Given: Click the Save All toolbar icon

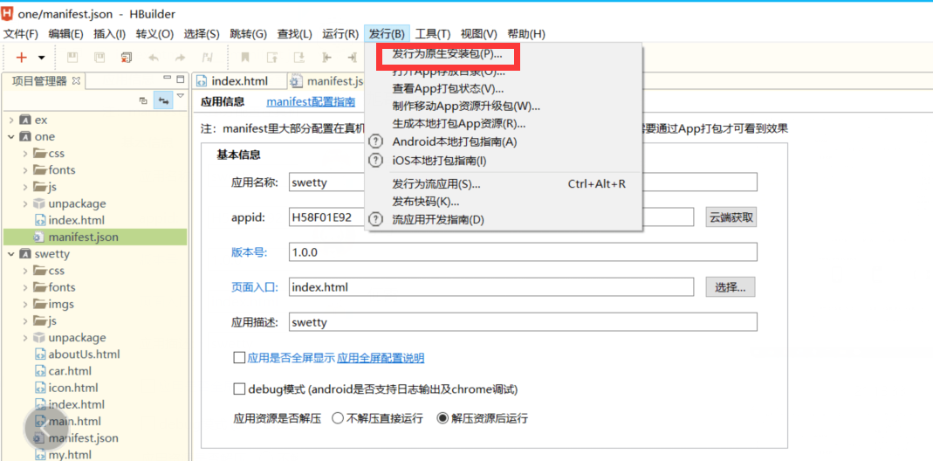Looking at the screenshot, I should pos(99,58).
